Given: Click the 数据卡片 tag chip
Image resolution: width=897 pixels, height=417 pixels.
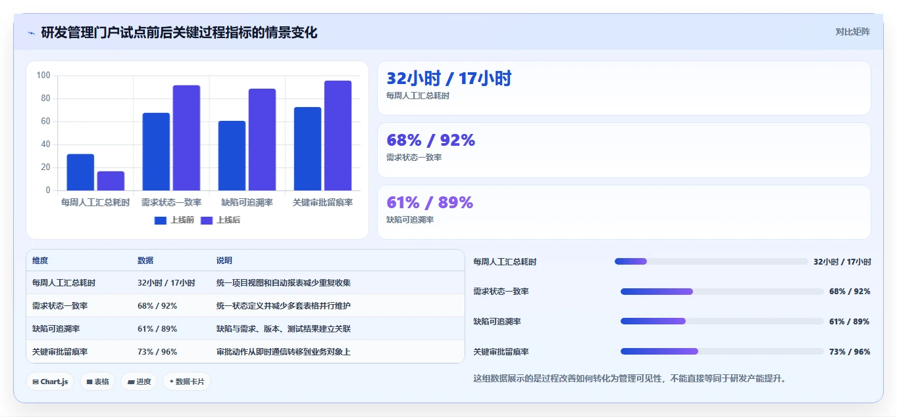Looking at the screenshot, I should coord(187,382).
